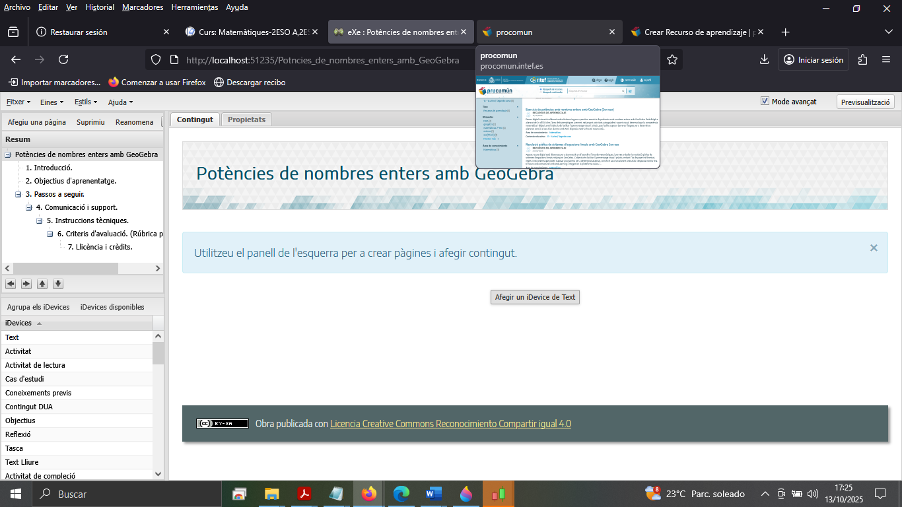Switch to the Propietats tab
Viewport: 902px width, 507px height.
(246, 119)
